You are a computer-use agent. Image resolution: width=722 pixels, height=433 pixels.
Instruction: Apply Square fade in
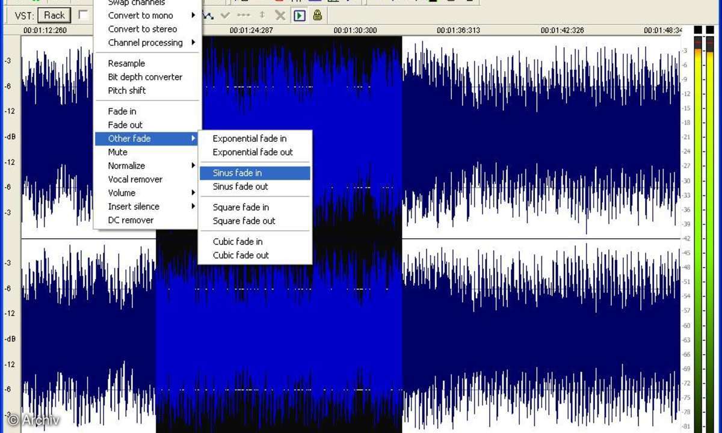click(x=255, y=207)
